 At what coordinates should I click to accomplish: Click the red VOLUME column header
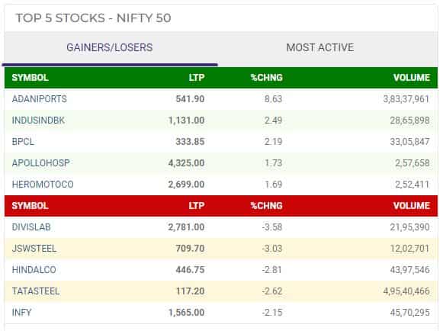click(412, 206)
